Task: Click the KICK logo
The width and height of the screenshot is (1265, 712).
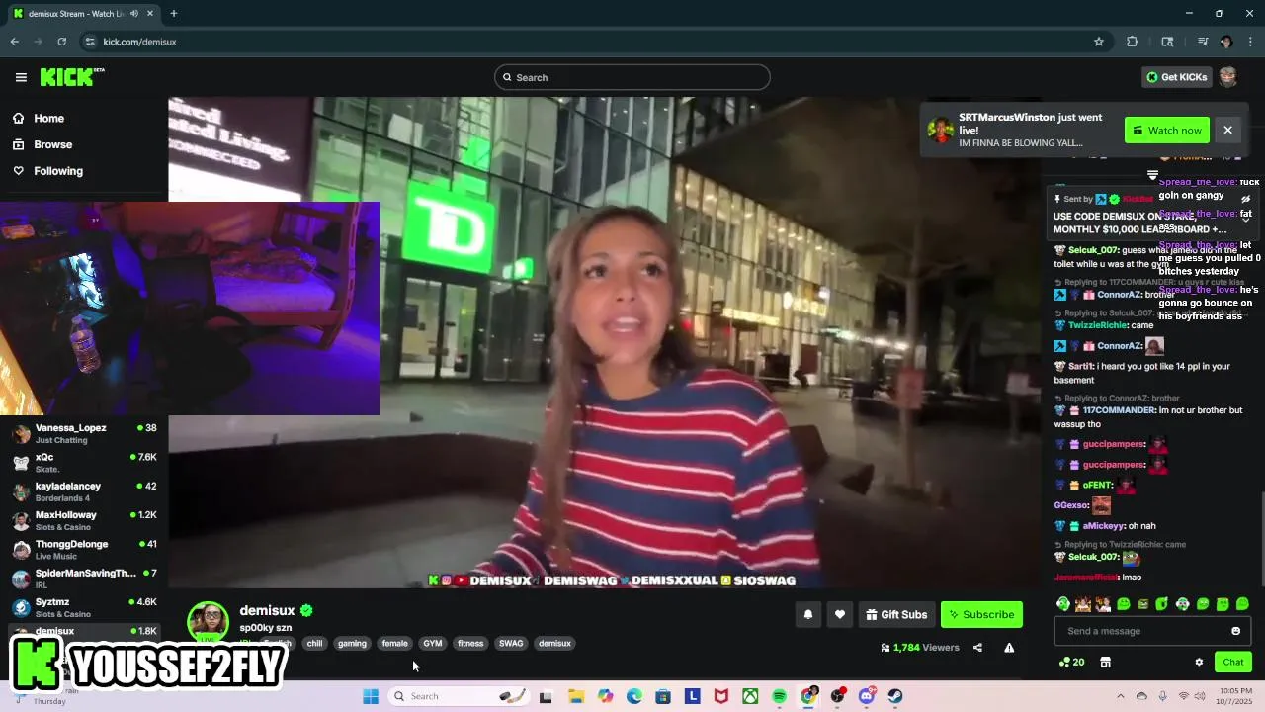Action: 71,77
